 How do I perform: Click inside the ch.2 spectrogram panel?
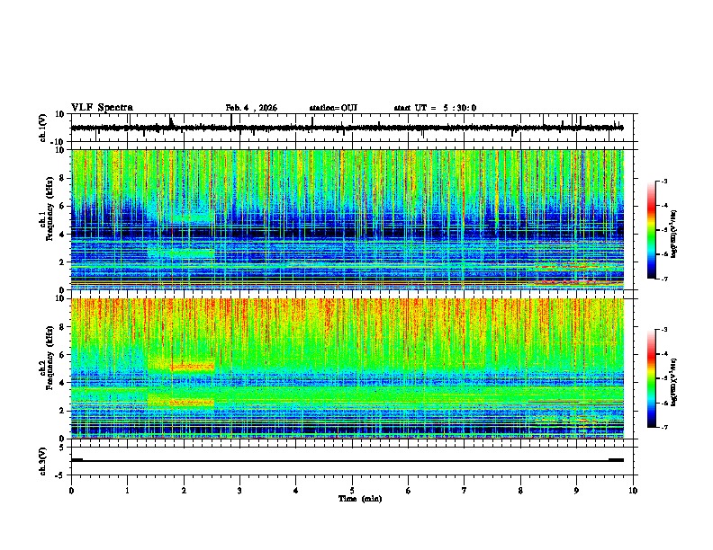[347, 368]
